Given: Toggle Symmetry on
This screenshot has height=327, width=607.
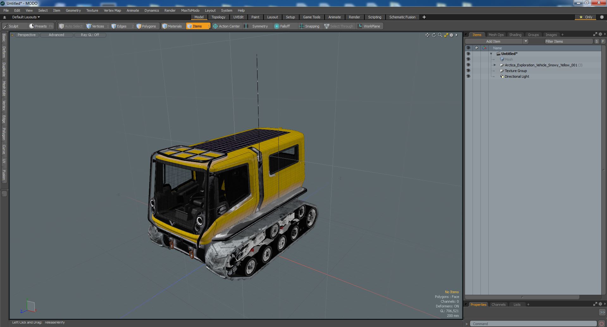Looking at the screenshot, I should coord(257,26).
